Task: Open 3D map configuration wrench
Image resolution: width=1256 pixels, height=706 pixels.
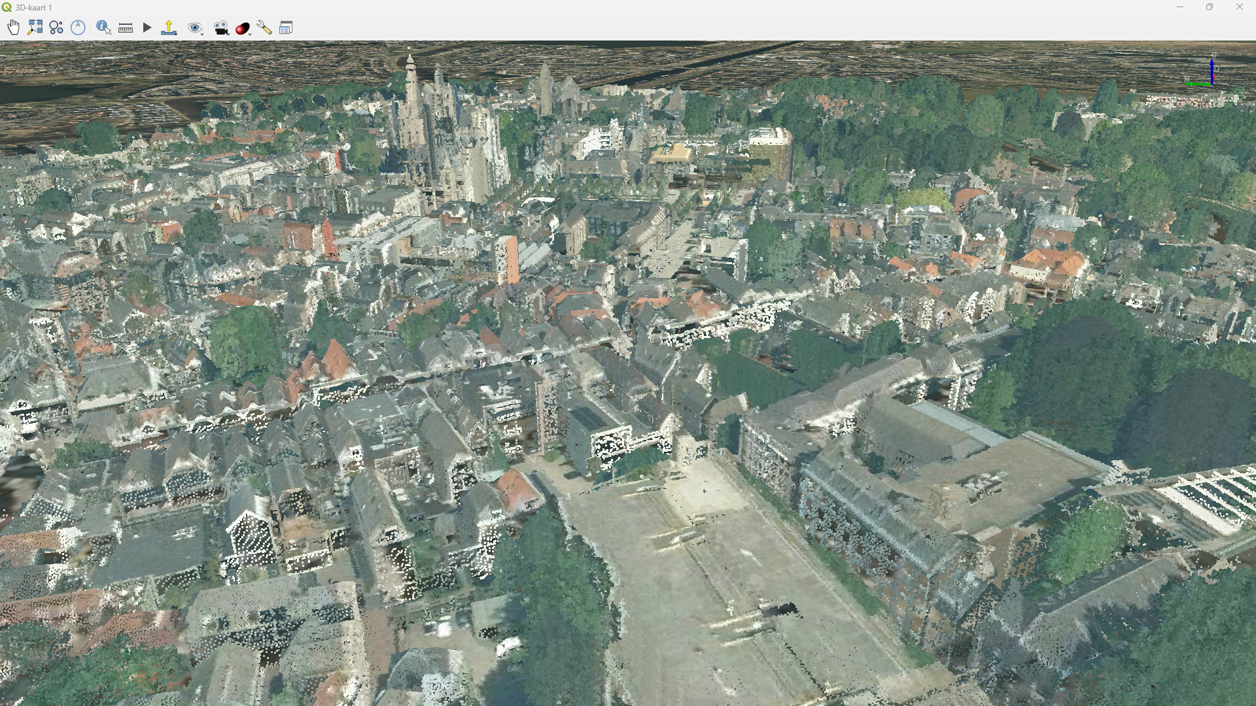Action: point(264,27)
